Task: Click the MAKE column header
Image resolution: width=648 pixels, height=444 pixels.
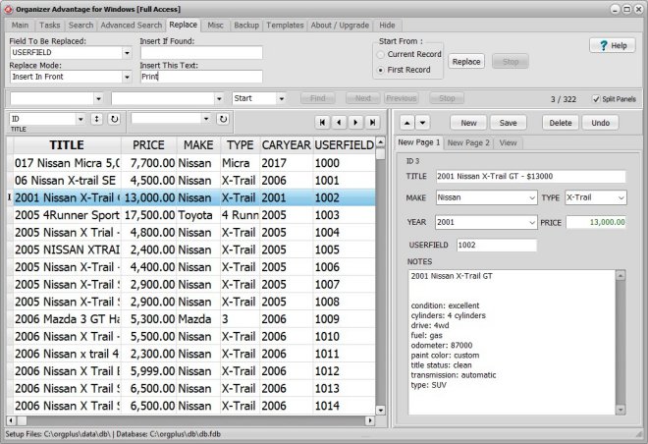Action: [198, 145]
